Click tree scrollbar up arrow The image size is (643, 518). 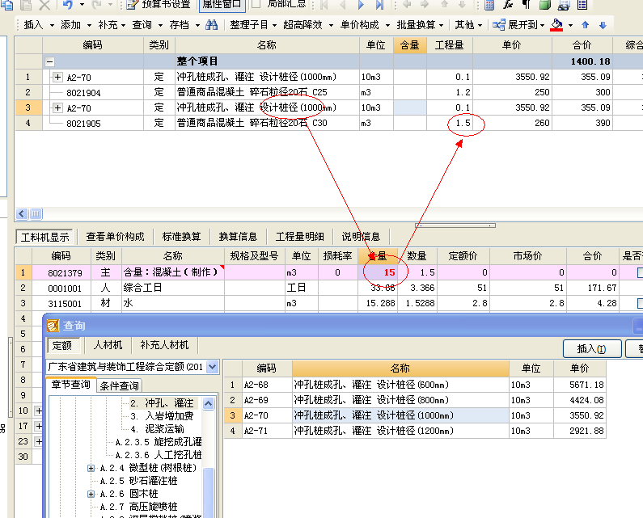tap(209, 404)
